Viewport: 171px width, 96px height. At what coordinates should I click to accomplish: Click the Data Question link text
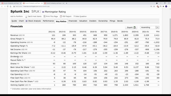coord(81,17)
